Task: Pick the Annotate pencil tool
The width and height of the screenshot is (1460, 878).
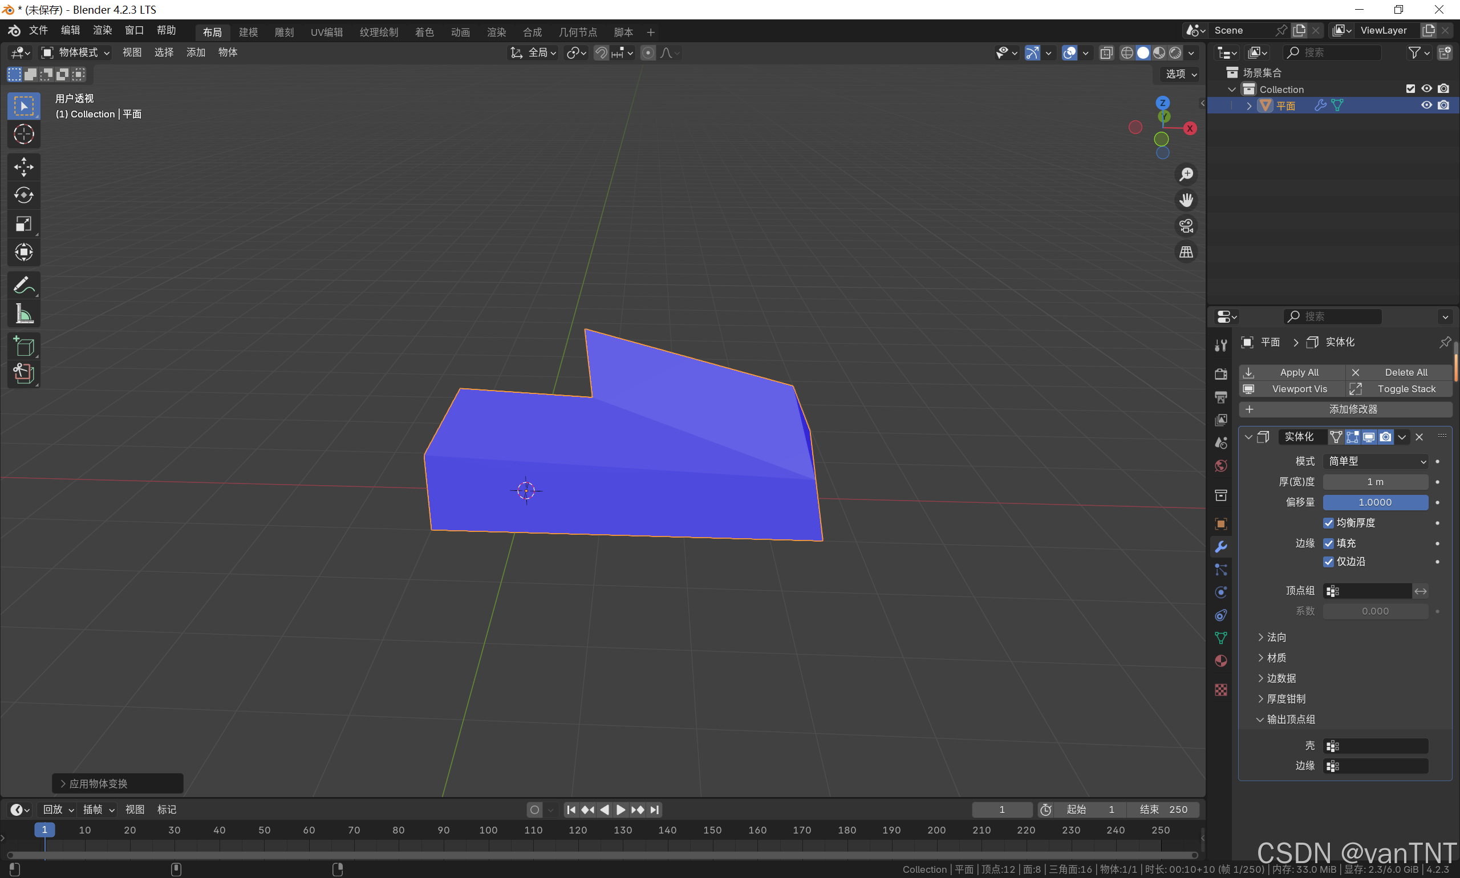Action: 24,285
